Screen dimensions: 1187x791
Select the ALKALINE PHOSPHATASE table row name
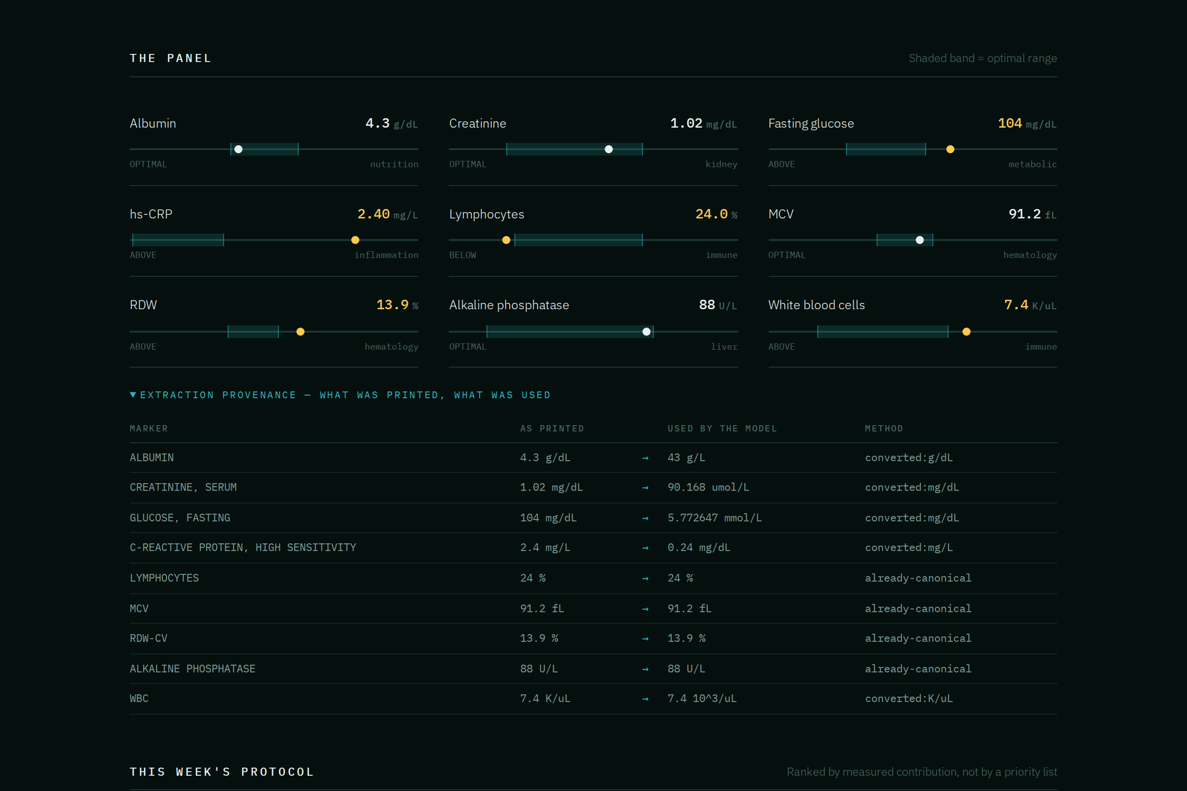point(193,668)
